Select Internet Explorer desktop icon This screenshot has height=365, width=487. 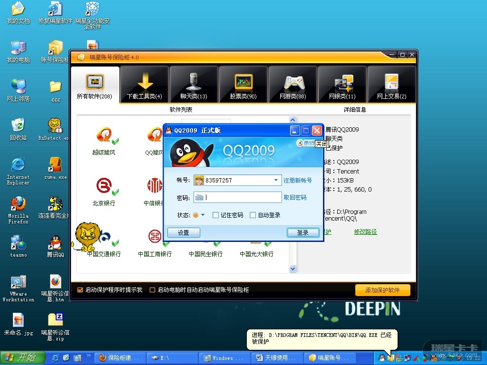pos(19,171)
